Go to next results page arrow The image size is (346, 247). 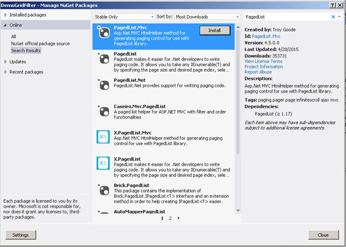(179, 218)
